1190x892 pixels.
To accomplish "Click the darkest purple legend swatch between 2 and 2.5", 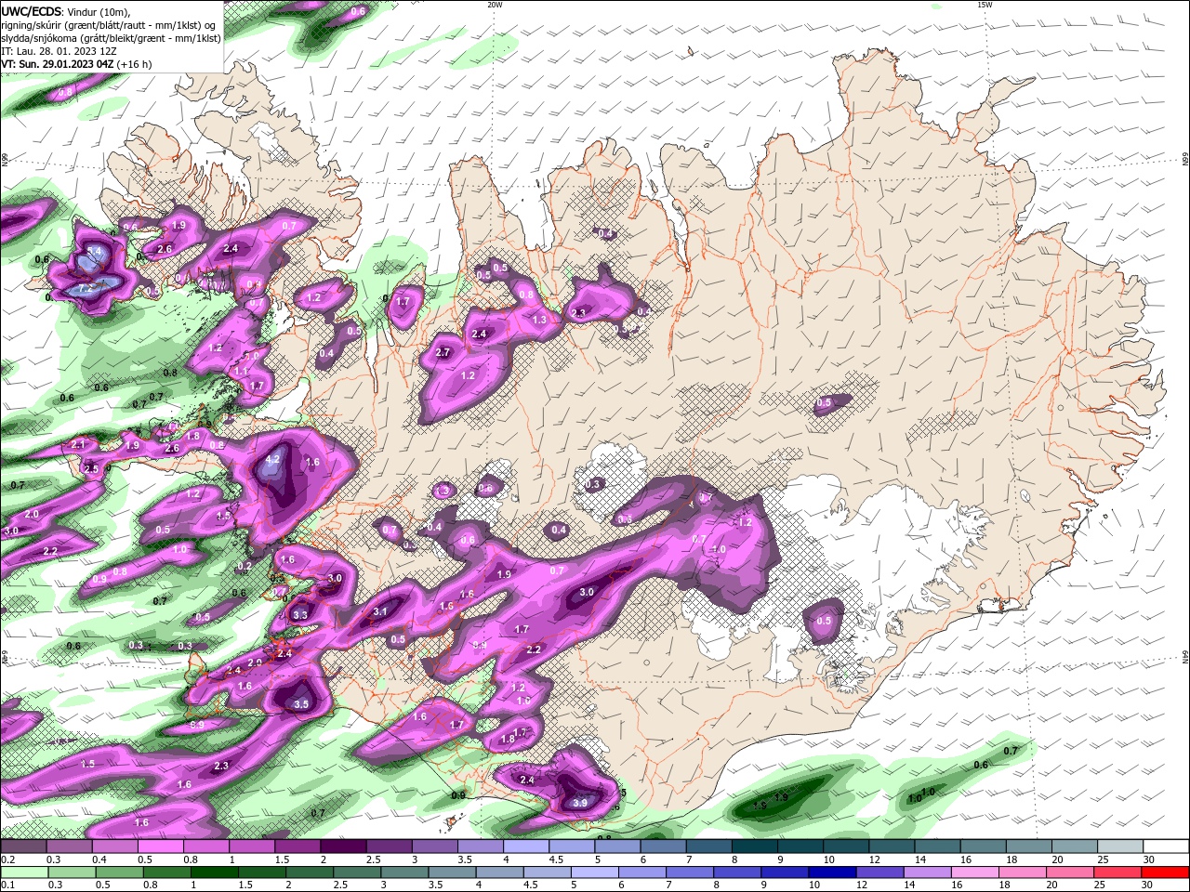I will tap(342, 846).
